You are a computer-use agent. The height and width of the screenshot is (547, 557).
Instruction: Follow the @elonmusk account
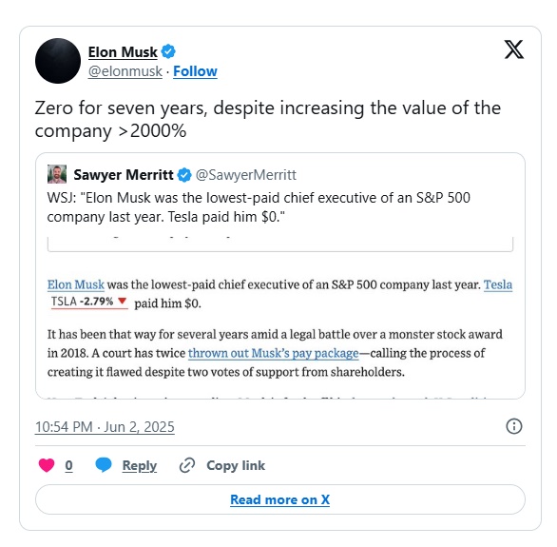pos(195,71)
